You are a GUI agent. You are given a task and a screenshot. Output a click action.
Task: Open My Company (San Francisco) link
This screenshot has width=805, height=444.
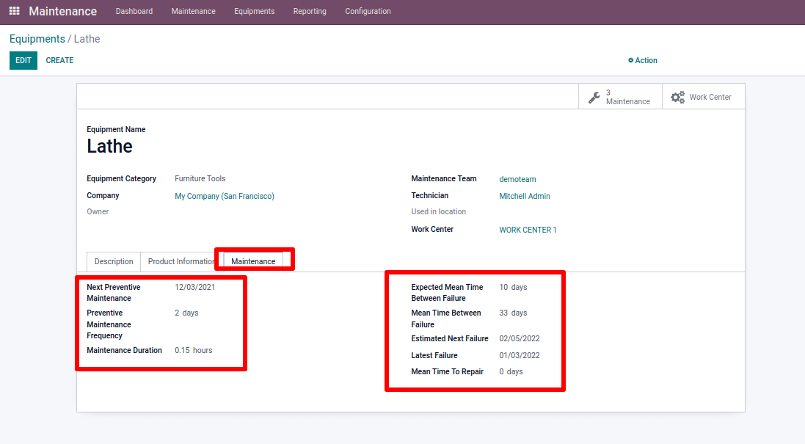(225, 196)
